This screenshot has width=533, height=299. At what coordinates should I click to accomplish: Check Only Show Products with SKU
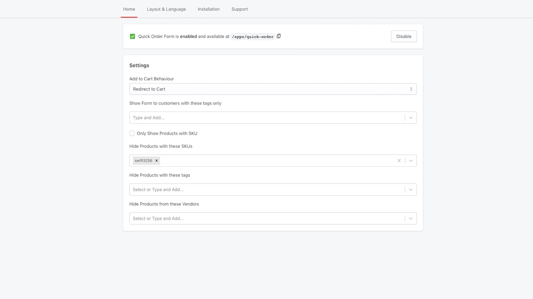[132, 134]
